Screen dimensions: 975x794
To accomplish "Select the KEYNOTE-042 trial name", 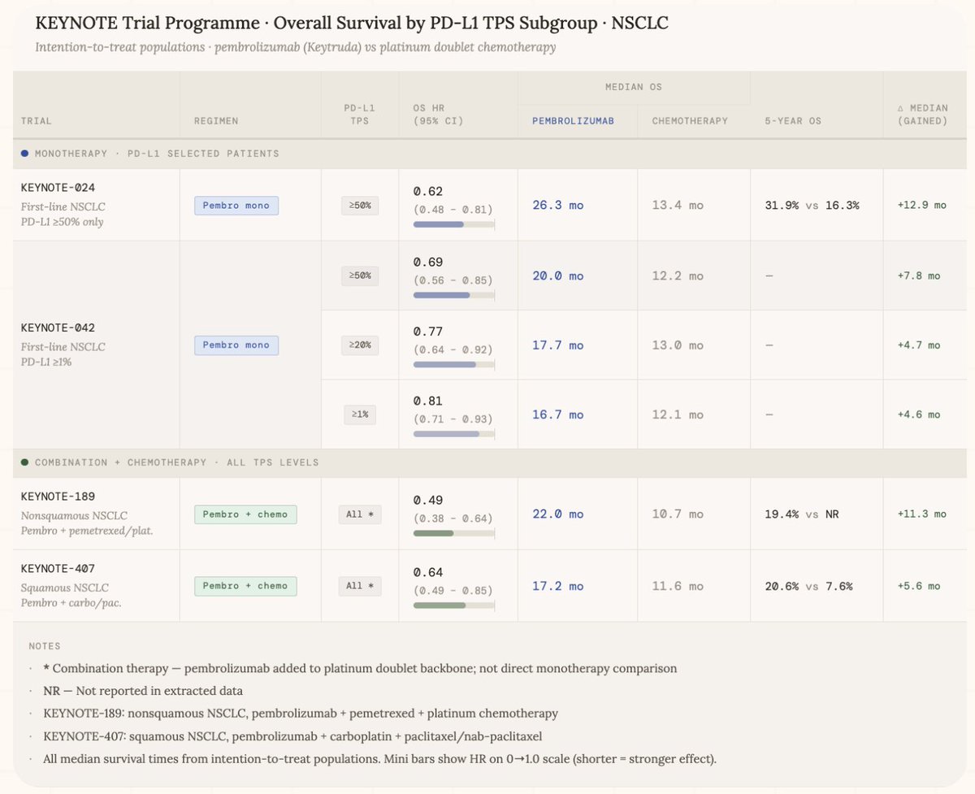I will click(58, 328).
